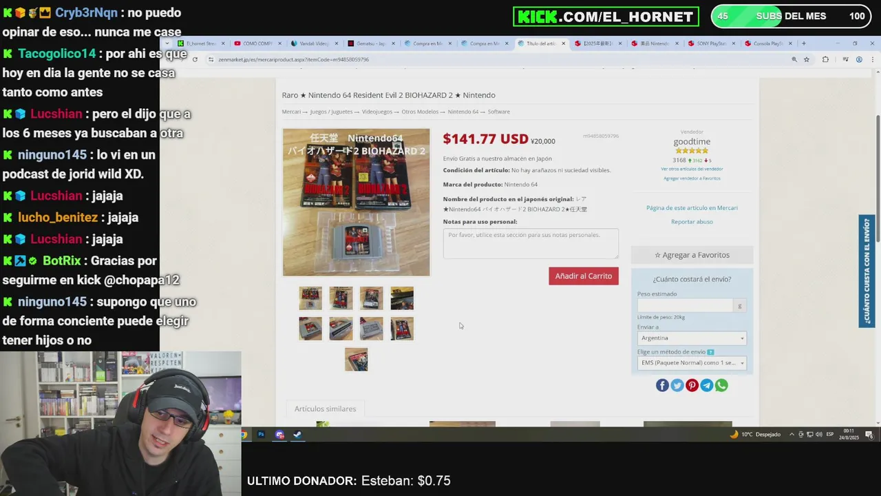Click the personal notes text area
The image size is (881, 496).
(x=531, y=244)
